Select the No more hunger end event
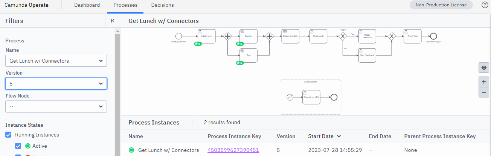The width and height of the screenshot is (491, 156). (433, 36)
